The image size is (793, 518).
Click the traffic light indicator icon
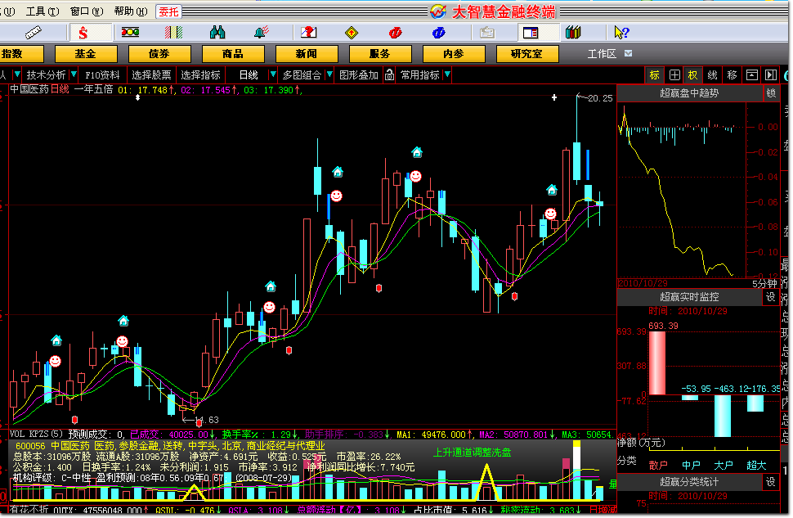click(130, 33)
